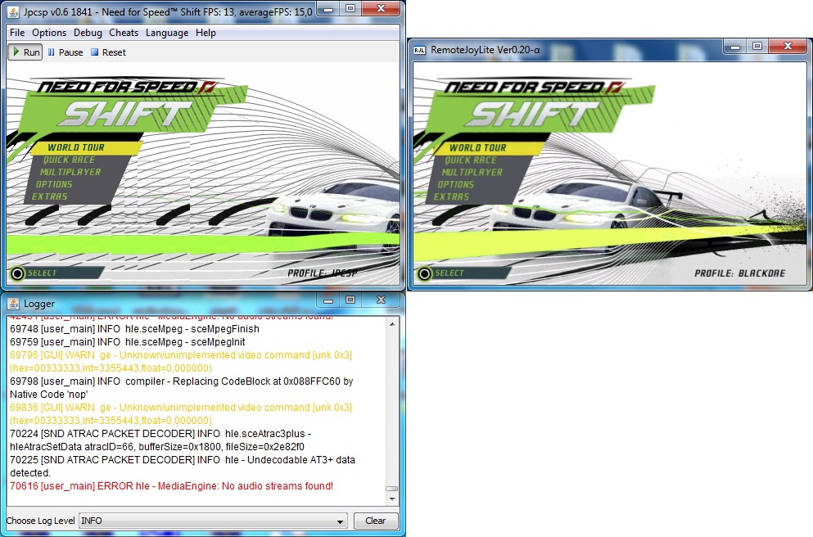The height and width of the screenshot is (537, 813).
Task: Click the Logger window Java icon
Action: pyautogui.click(x=14, y=304)
